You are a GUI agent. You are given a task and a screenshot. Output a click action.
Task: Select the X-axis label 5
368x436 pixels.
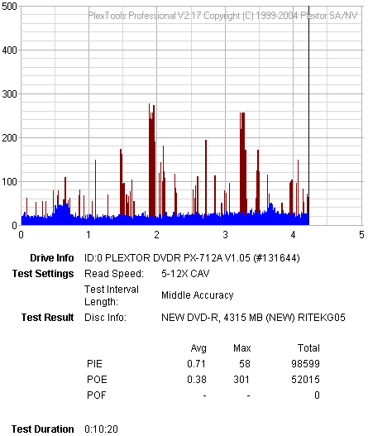click(361, 235)
